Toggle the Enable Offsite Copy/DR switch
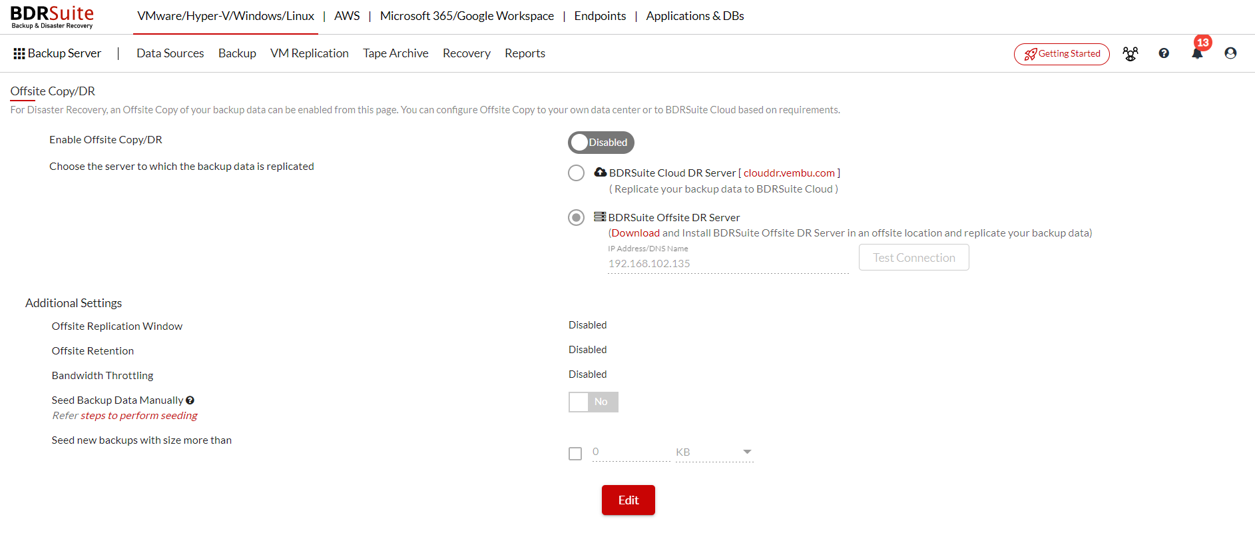The height and width of the screenshot is (541, 1255). (601, 143)
